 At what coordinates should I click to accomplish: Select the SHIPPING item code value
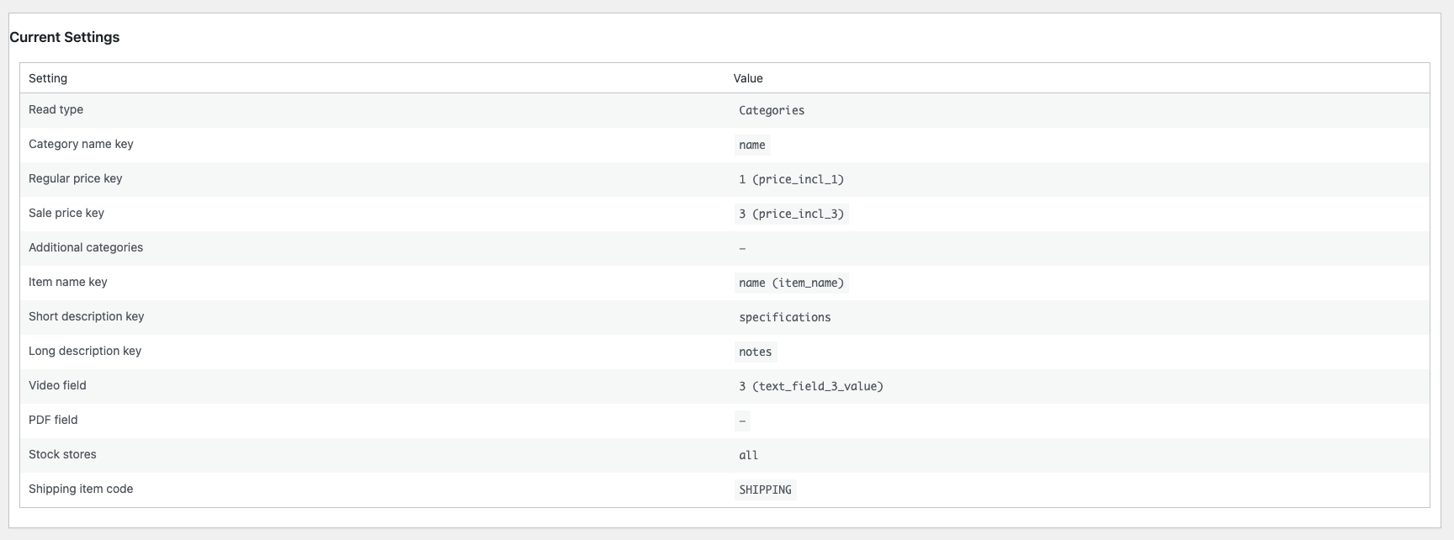coord(765,490)
